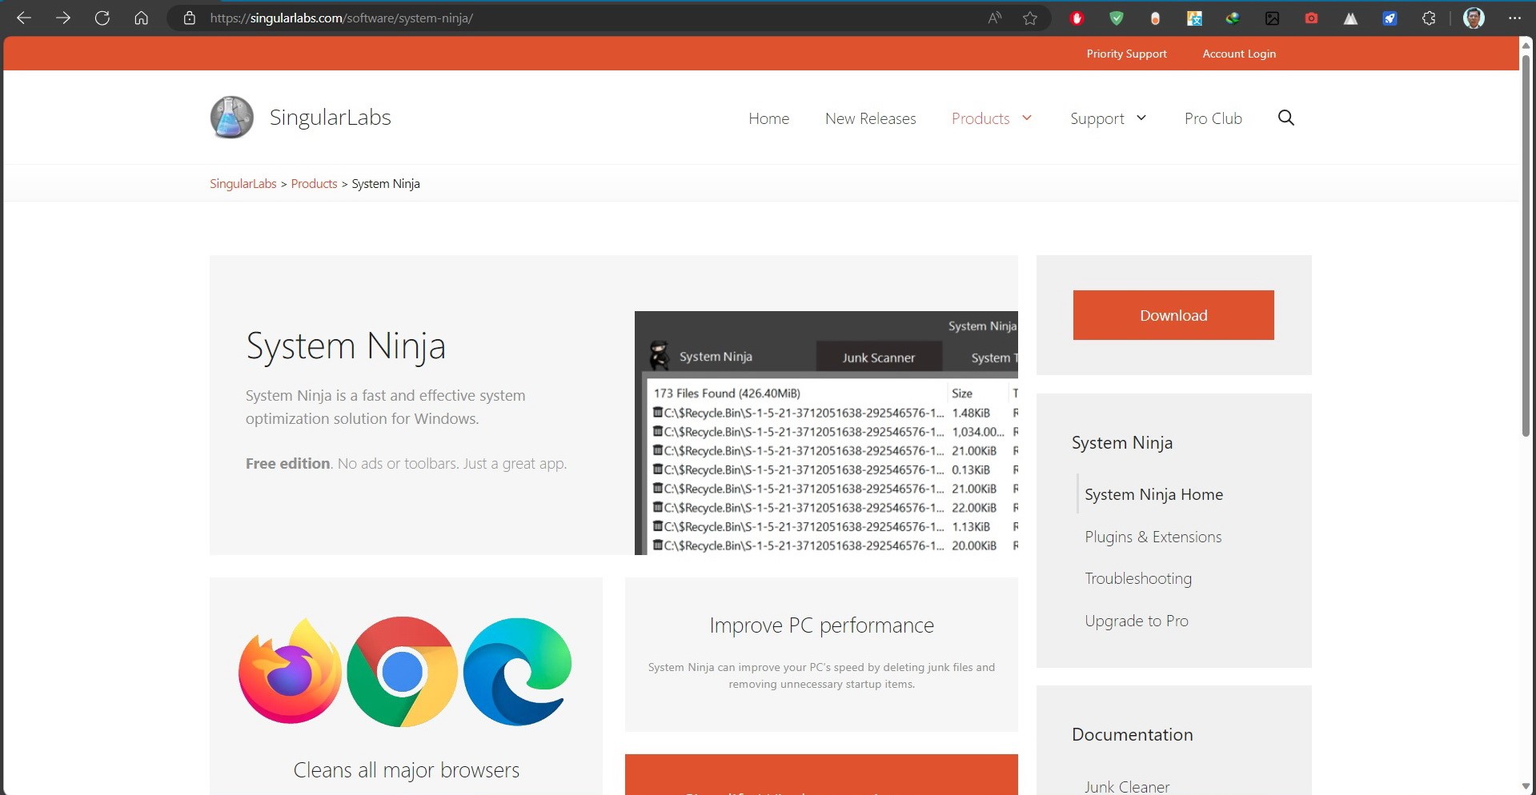Click the System Ninja app screenshot
The height and width of the screenshot is (795, 1536).
coord(826,433)
